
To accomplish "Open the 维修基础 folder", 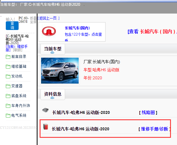I will pos(19,66).
